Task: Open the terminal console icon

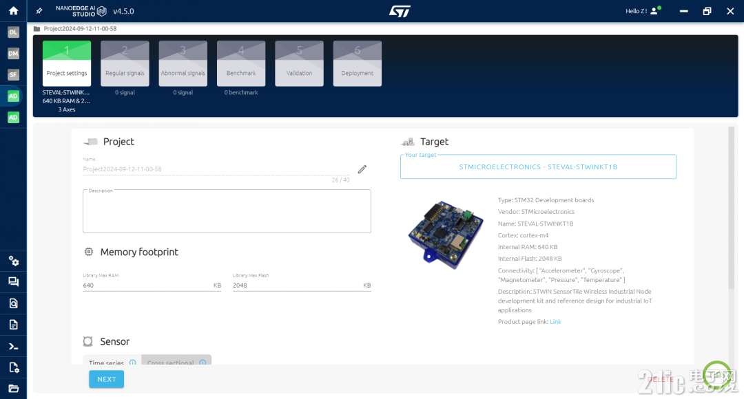Action: coord(13,347)
